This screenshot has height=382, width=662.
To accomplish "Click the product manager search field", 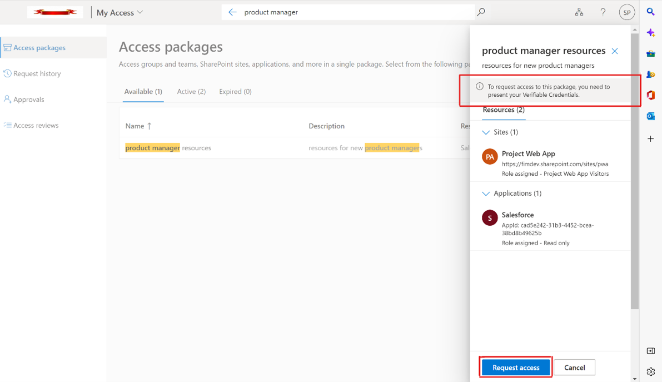I will [356, 12].
